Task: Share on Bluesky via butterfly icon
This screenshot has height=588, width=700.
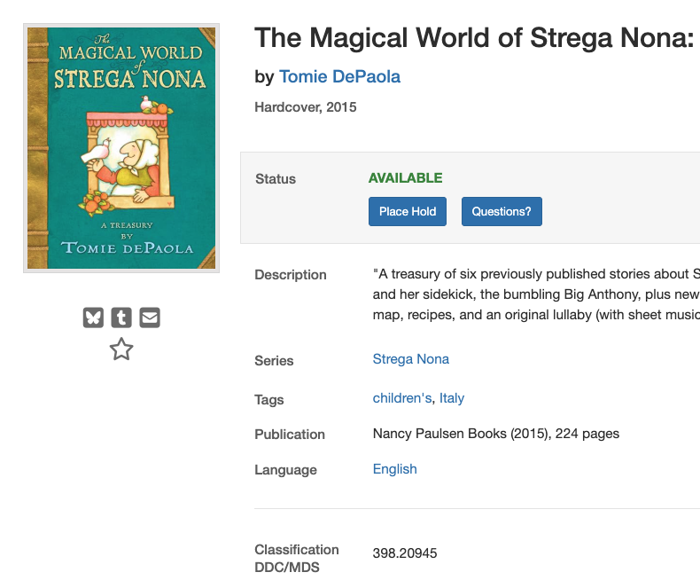Action: tap(93, 318)
